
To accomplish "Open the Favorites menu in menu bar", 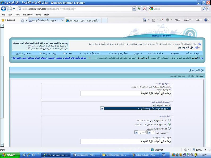I will [28, 15].
